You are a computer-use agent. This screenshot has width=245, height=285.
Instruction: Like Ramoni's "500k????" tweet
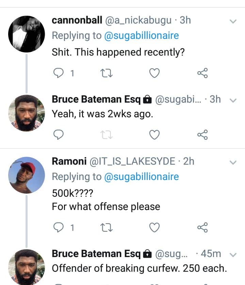155,227
